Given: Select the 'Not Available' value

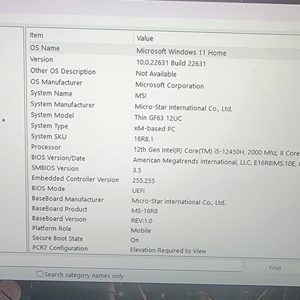Looking at the screenshot, I should pos(156,74).
